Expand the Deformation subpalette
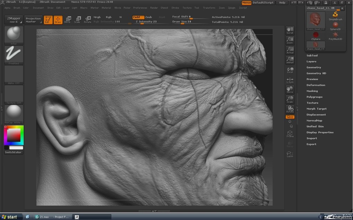The width and height of the screenshot is (353, 220). click(316, 85)
